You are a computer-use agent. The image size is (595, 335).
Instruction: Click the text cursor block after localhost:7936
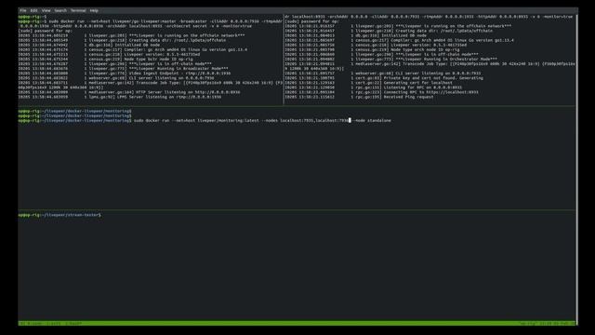350,120
